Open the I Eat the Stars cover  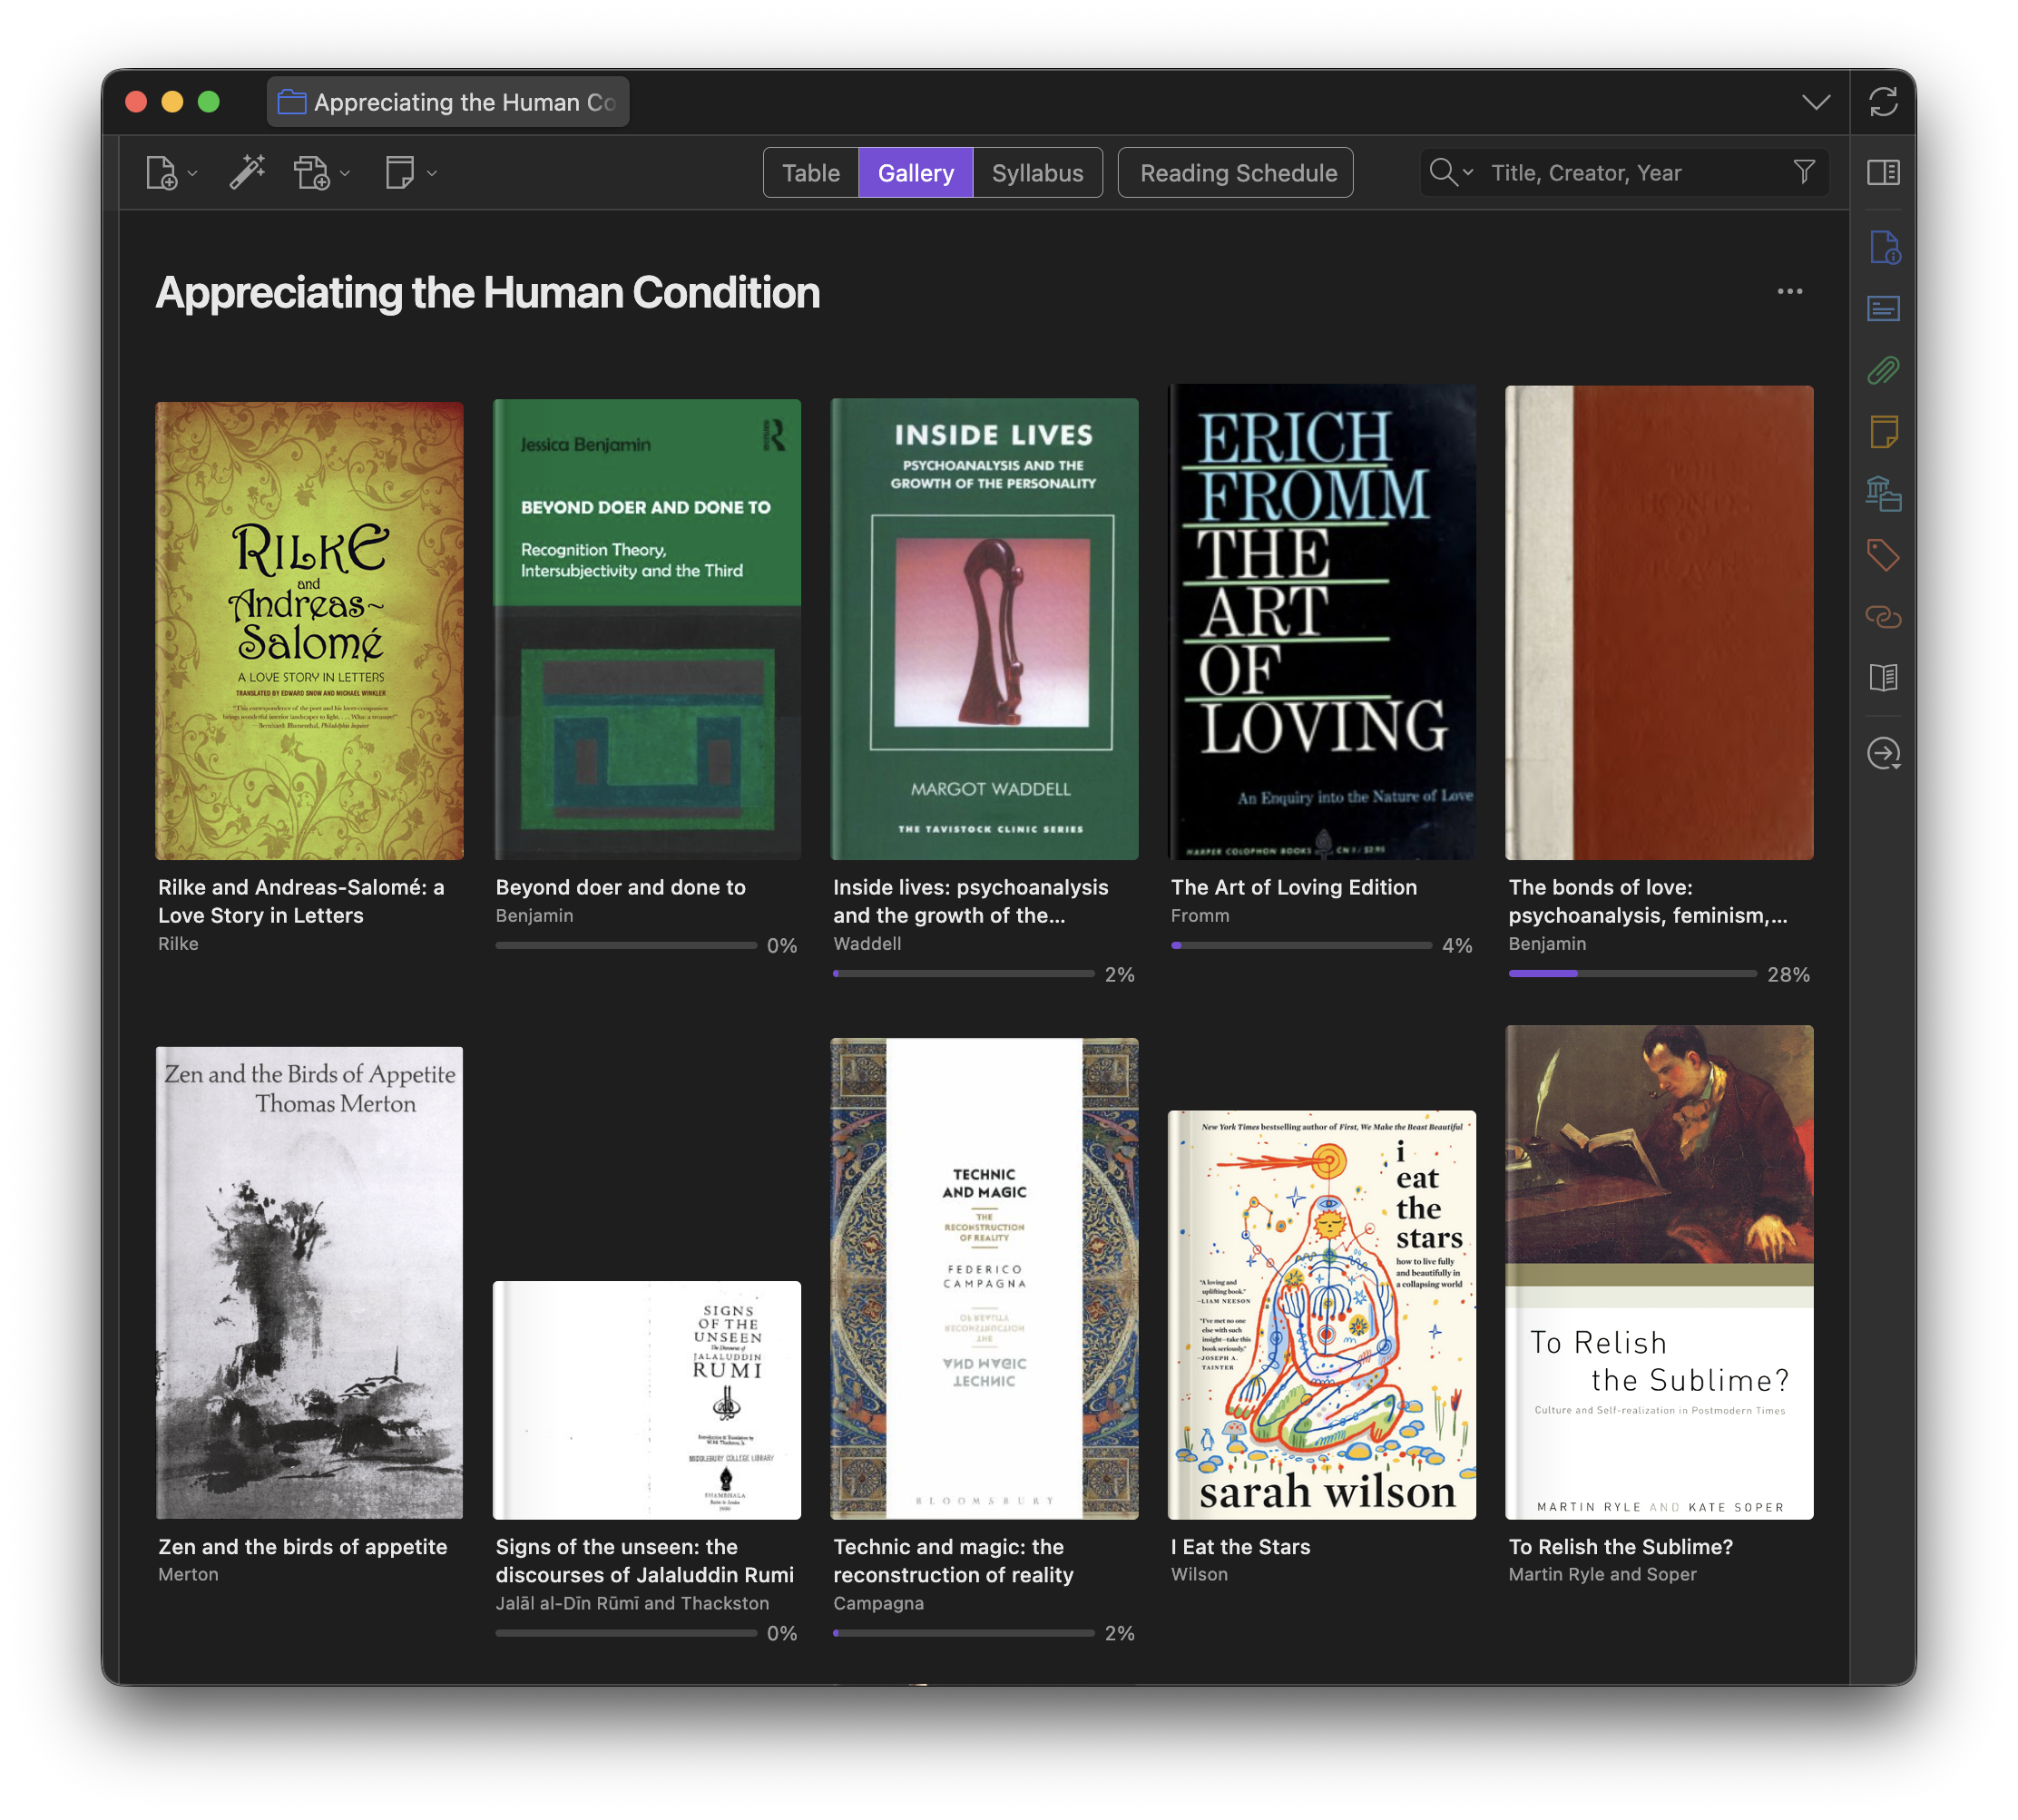pos(1322,1314)
